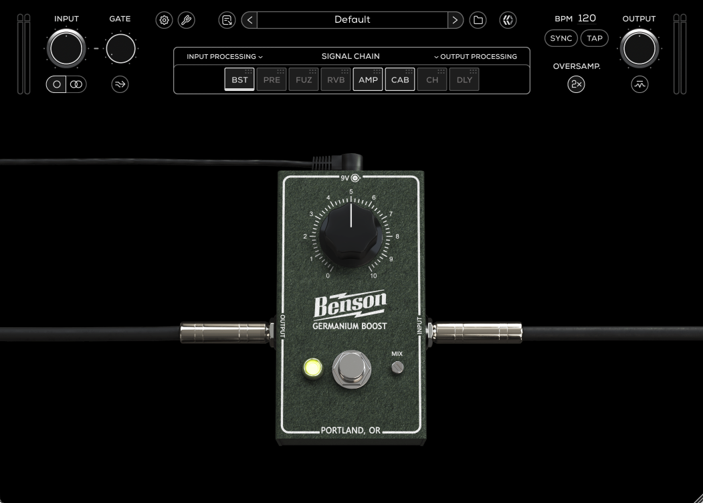
Task: Select the BST module in signal chain
Action: 239,80
